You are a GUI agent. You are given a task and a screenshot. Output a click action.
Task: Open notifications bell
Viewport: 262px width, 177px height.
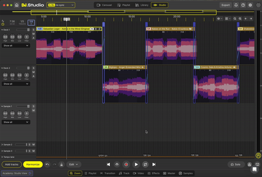pos(236,5)
